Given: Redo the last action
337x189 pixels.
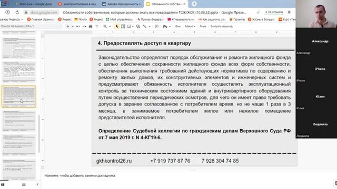Looking at the screenshot, I should click(84, 26).
